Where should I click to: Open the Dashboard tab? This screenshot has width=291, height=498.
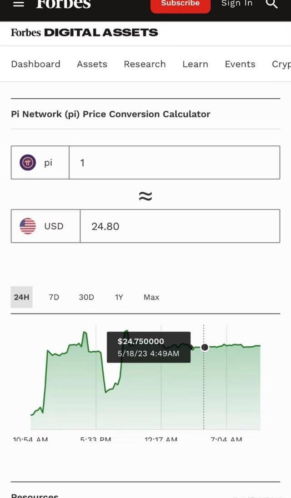pyautogui.click(x=35, y=64)
